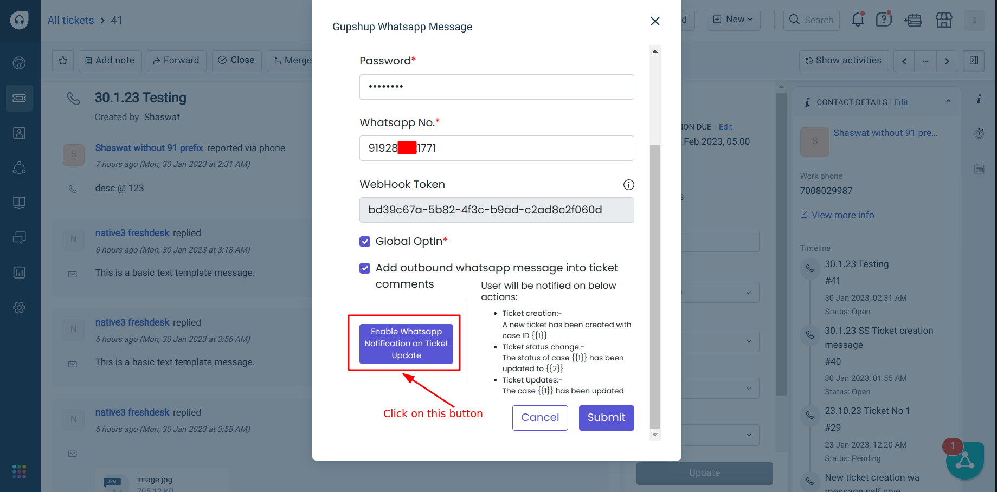Click the Password input field
Viewport: 997px width, 492px height.
tap(497, 87)
